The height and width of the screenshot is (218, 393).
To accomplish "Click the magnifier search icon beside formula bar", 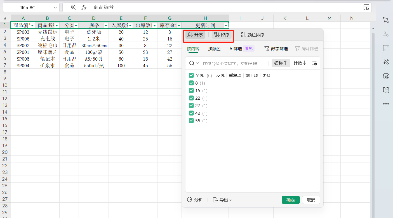I will (x=73, y=7).
